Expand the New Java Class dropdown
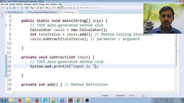Viewport: 184px width, 103px height. pyautogui.click(x=43, y=8)
